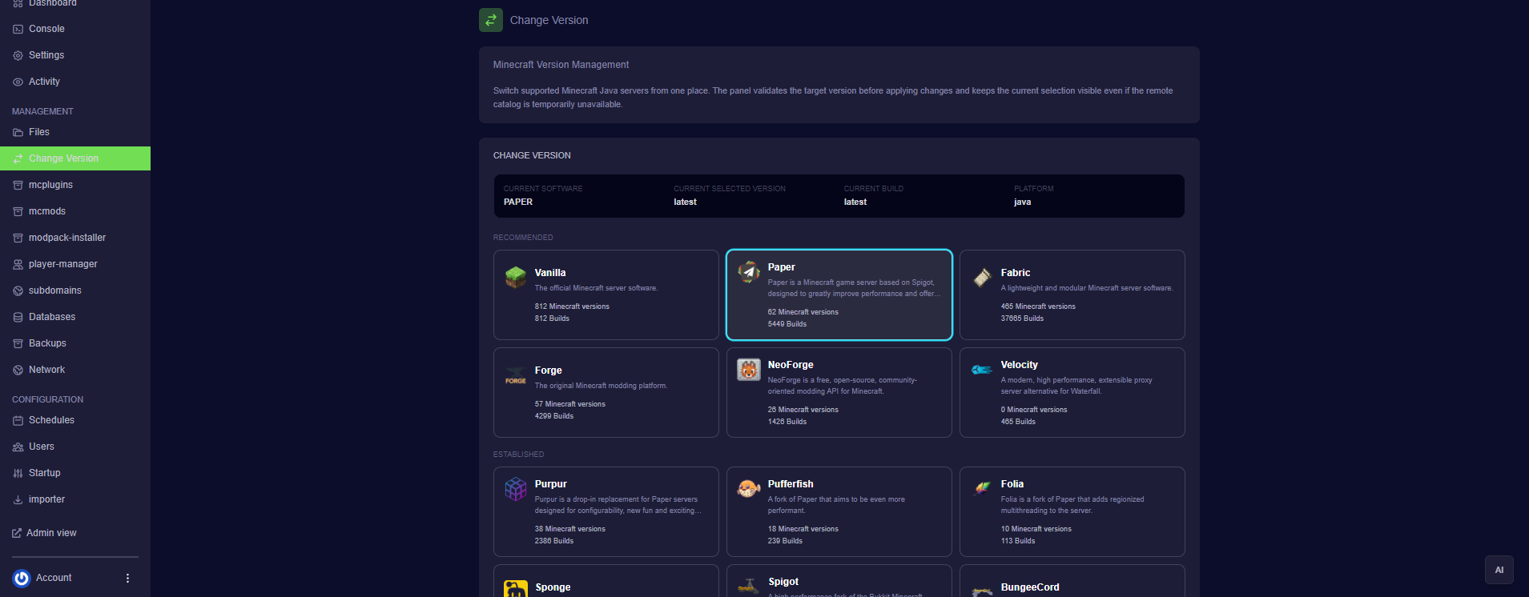Screen dimensions: 1529x597
Task: Click the Activity eye icon in sidebar
Action: coord(18,82)
